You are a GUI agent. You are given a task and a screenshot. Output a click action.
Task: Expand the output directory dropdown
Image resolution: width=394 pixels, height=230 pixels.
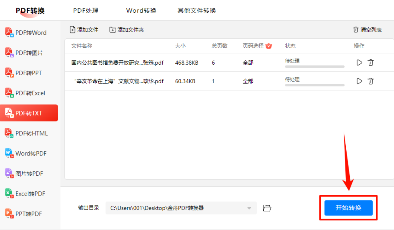point(249,208)
